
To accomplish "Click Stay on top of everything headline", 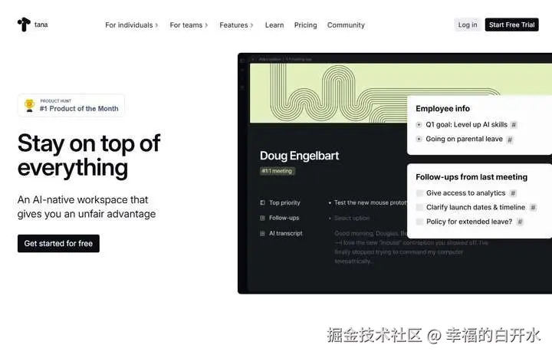I will 89,156.
